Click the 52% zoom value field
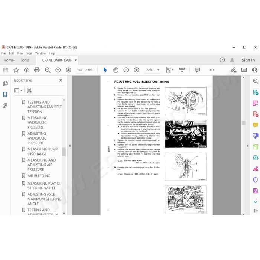Screen dimensions: 260x260 150,70
